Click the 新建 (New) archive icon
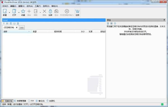This screenshot has width=168, height=107. point(5,12)
